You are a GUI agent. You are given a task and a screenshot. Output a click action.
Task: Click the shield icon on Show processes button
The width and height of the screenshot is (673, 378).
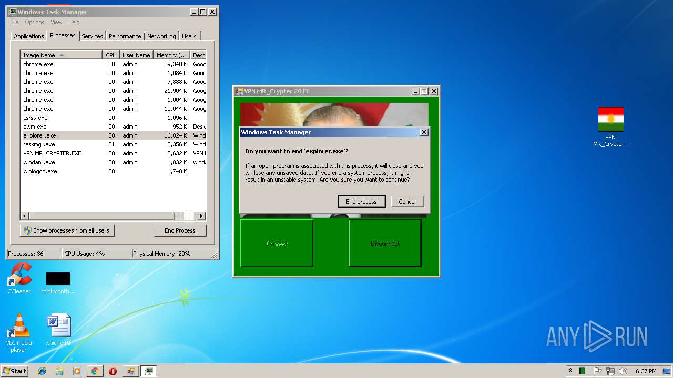tap(28, 230)
